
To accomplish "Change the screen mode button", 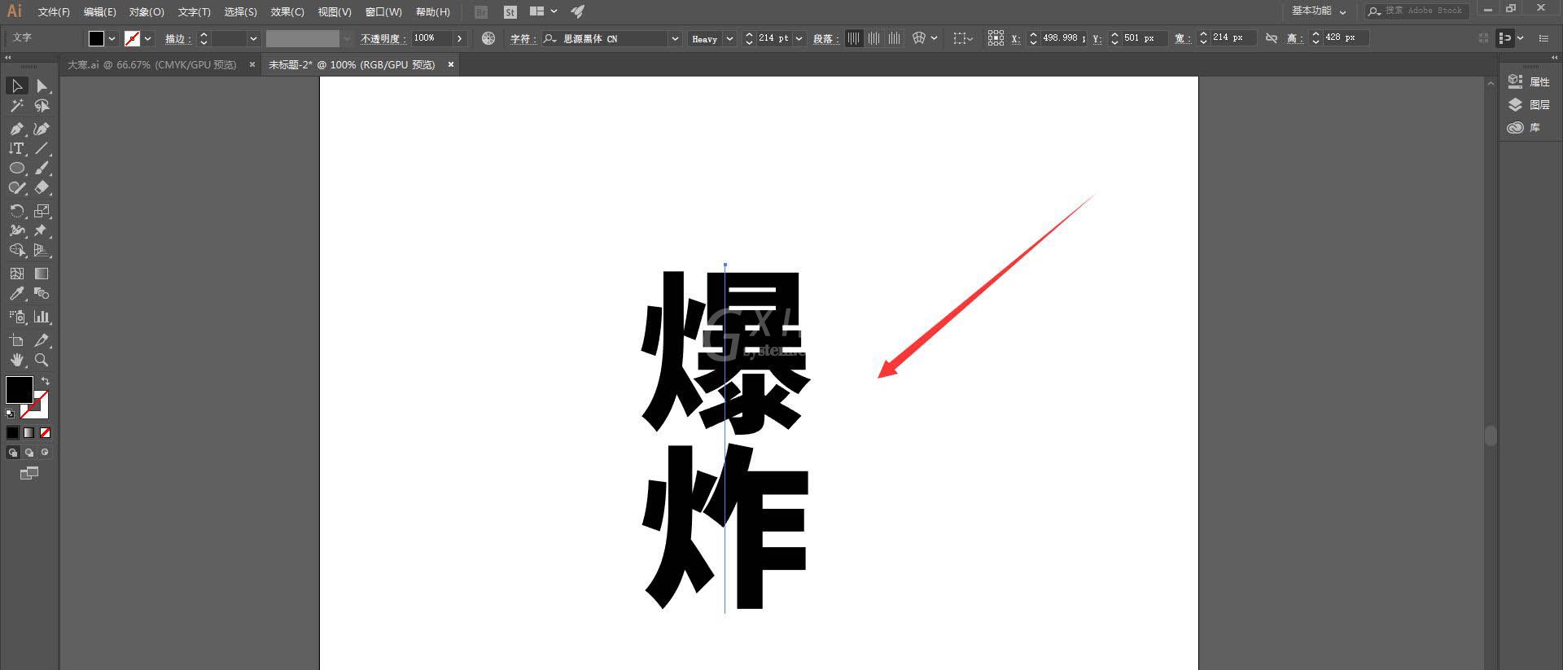I will 29,473.
